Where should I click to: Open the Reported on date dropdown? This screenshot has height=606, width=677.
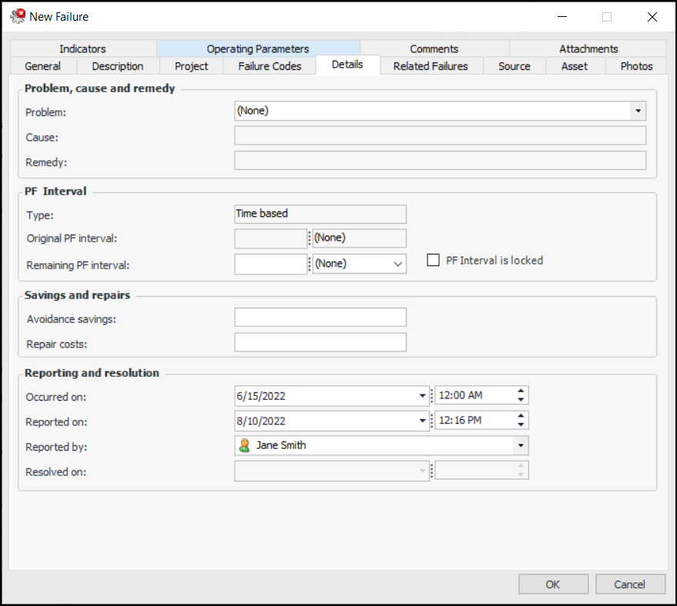423,421
